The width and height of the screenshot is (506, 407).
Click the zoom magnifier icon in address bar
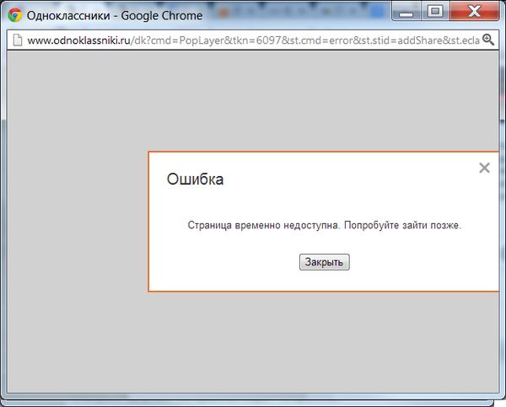click(488, 40)
